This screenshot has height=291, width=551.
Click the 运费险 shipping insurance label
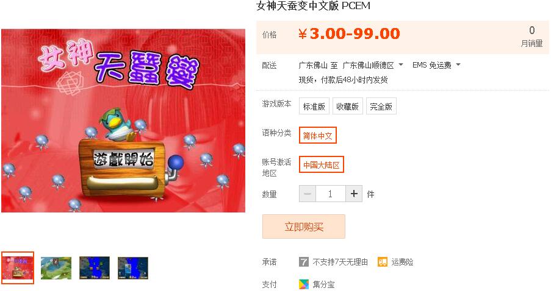click(402, 262)
